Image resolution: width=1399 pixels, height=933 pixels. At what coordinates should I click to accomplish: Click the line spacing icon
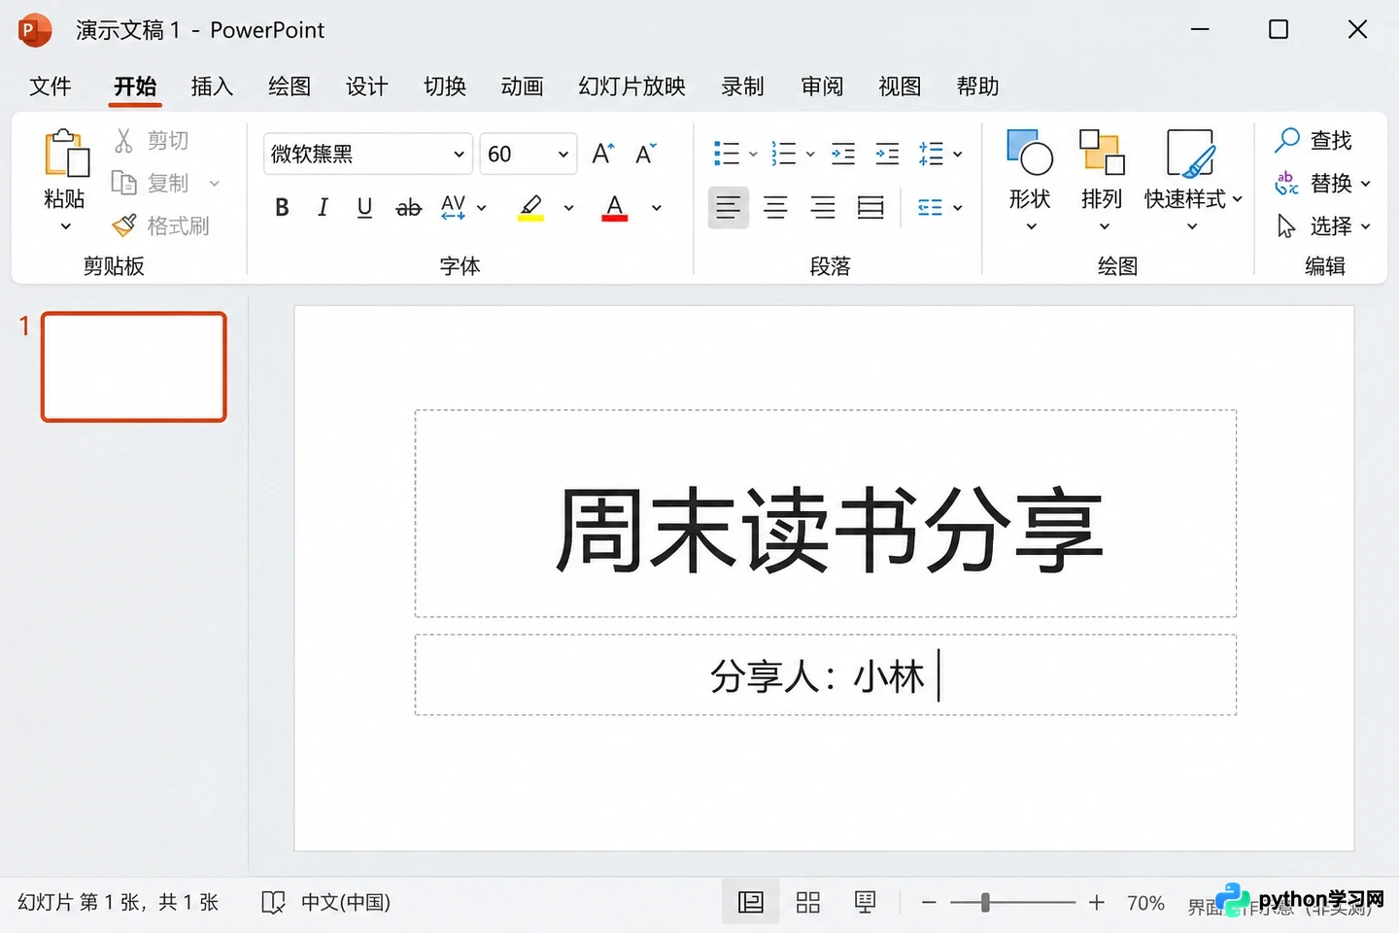[x=931, y=154]
